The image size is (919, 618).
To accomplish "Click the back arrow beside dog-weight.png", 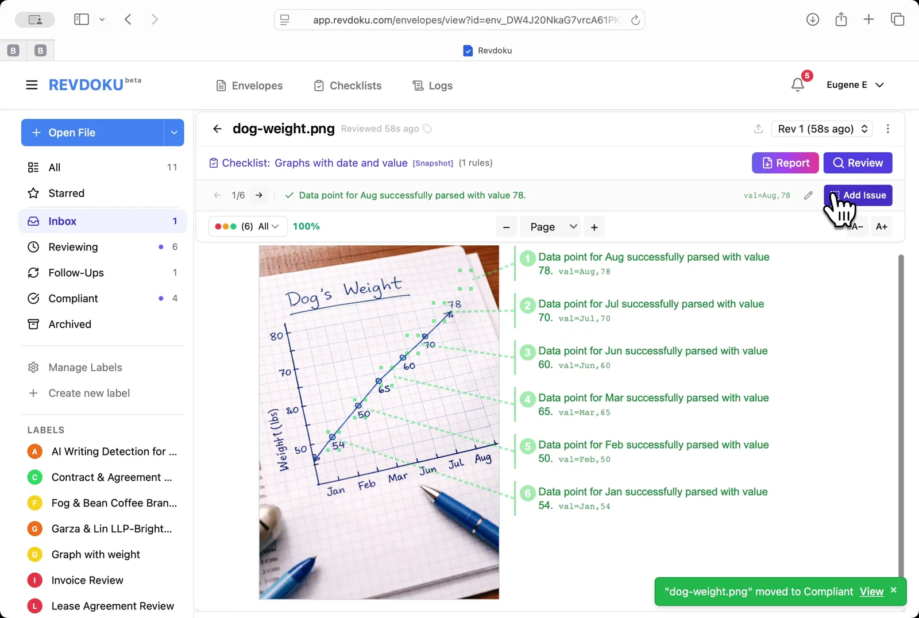I will (217, 129).
